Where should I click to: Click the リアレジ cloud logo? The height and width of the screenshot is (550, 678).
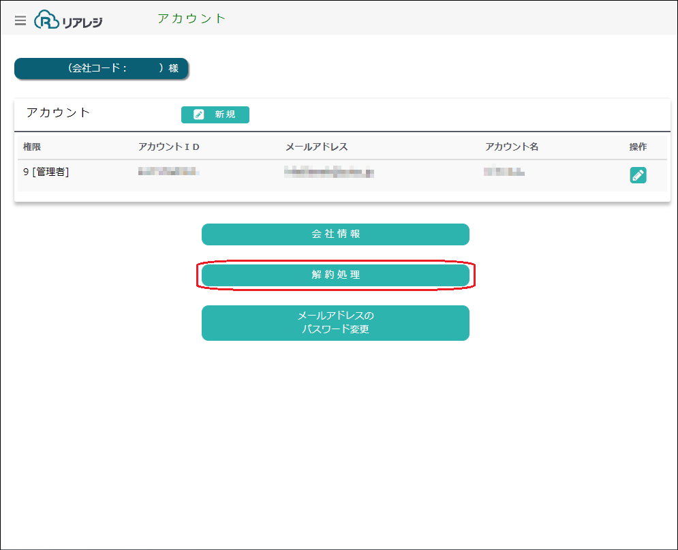pyautogui.click(x=68, y=20)
